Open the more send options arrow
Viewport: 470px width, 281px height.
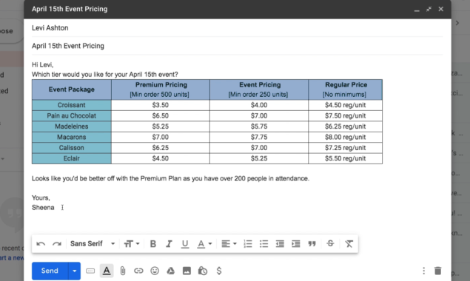pos(74,271)
